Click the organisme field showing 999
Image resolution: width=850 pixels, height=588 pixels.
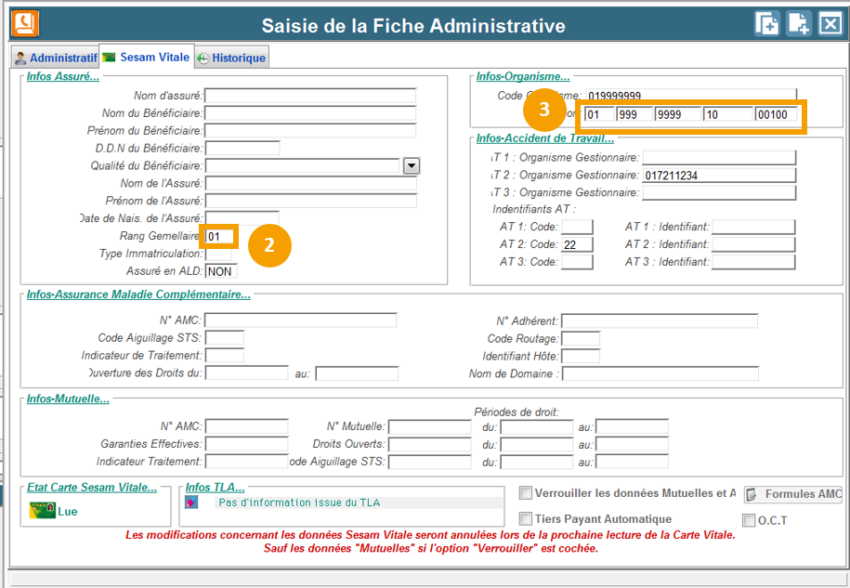634,114
